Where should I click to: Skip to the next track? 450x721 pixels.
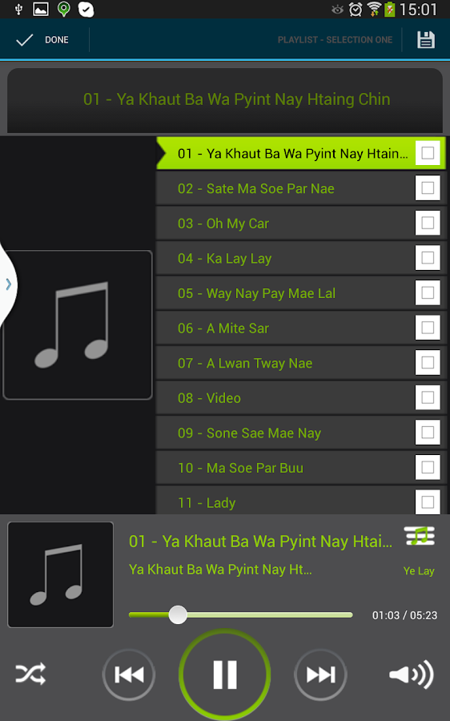320,675
